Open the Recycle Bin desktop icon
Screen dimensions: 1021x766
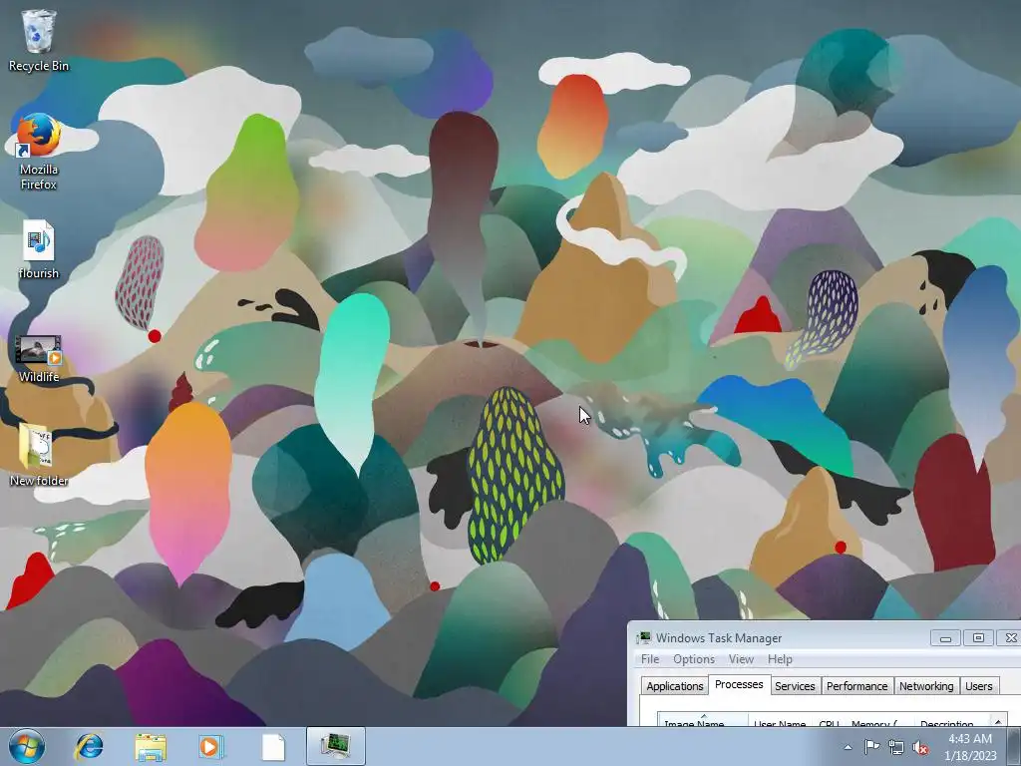click(x=39, y=40)
